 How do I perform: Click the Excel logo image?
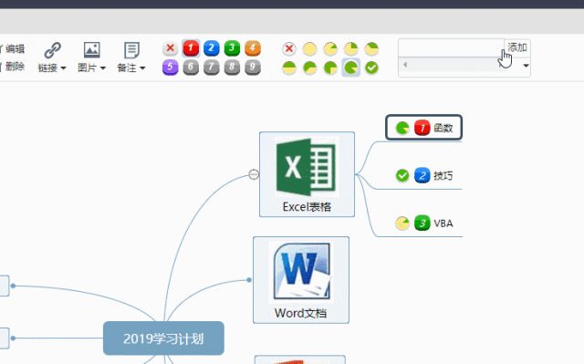[x=307, y=167]
